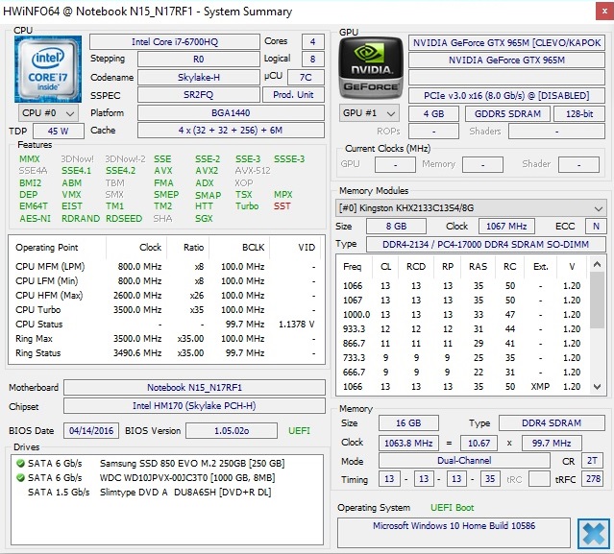Click the tRFC field showing 278
Image resolution: width=614 pixels, height=554 pixels.
[x=593, y=479]
